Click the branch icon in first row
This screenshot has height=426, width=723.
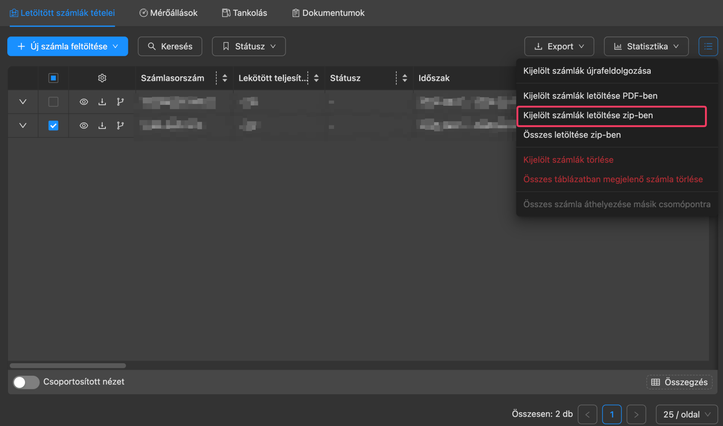click(120, 102)
